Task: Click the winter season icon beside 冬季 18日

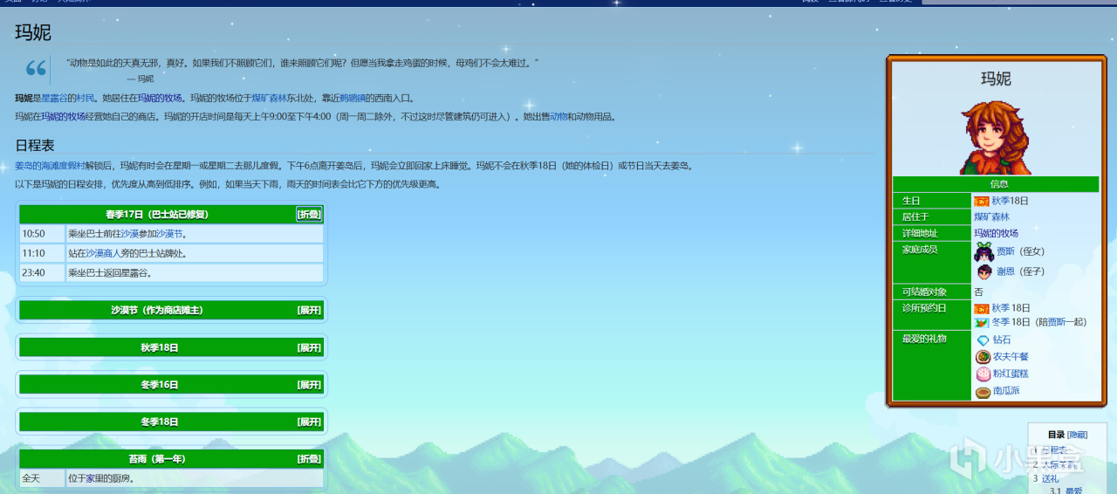Action: tap(982, 322)
